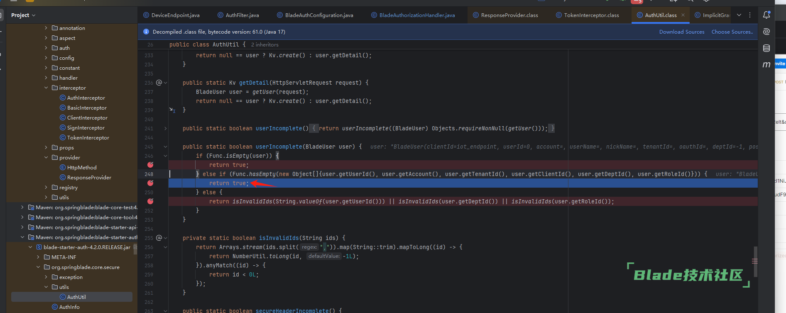Expand the META-INF folder
This screenshot has height=313, width=786.
38,257
